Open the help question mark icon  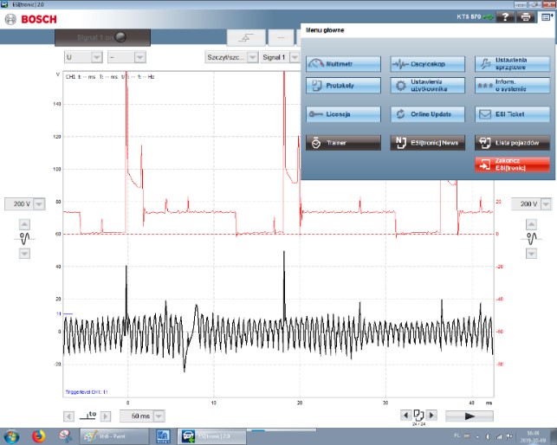click(508, 17)
